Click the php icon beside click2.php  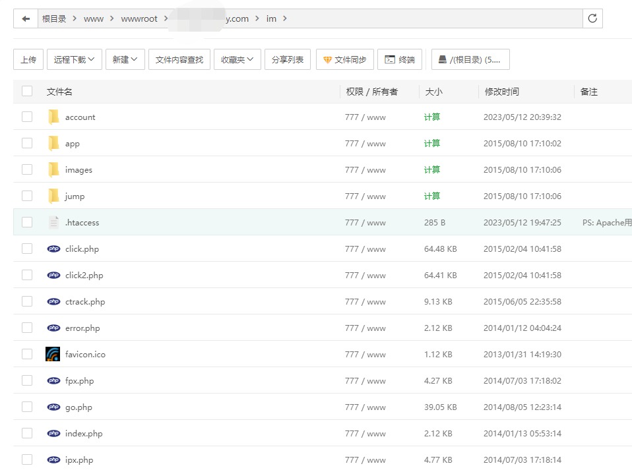(x=53, y=275)
